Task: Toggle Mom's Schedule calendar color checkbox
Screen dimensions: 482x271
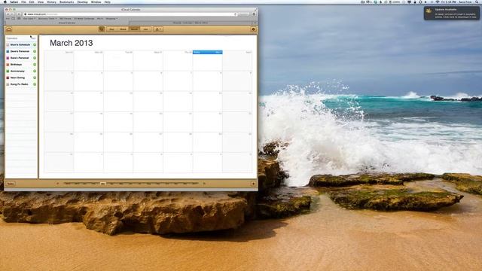Action: 8,45
